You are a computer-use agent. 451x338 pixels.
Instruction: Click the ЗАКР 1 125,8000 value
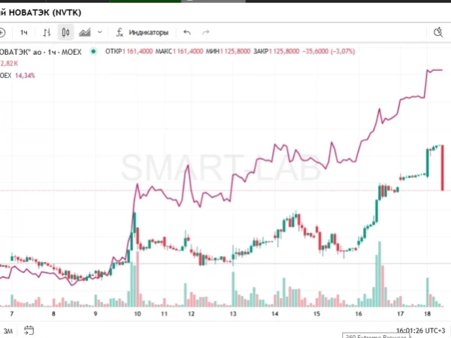[x=277, y=51]
